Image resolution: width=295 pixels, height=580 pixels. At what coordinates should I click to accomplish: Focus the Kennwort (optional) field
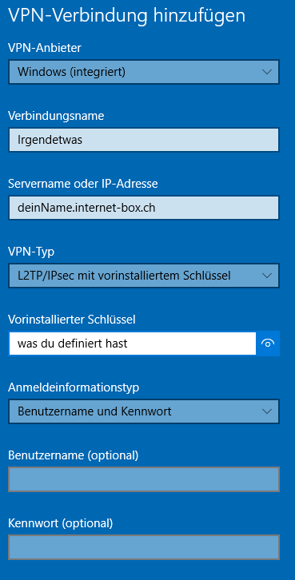coord(144,547)
